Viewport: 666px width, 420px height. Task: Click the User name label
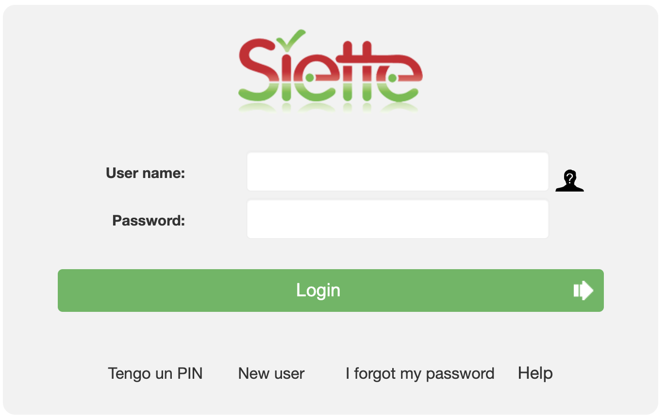click(145, 173)
